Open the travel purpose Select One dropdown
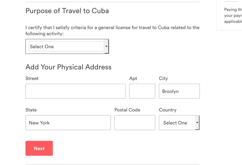Screen dimensions: 242x165 (67, 46)
